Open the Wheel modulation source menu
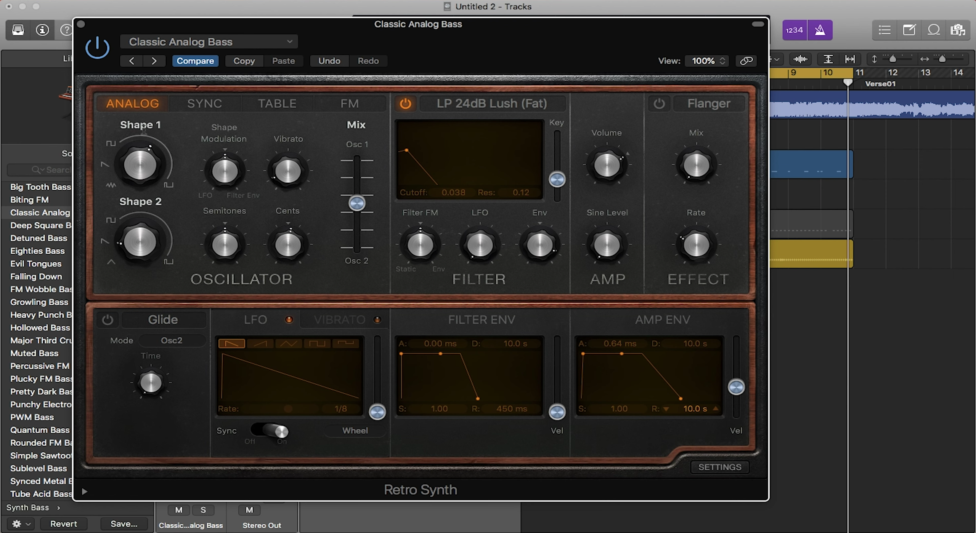Image resolution: width=976 pixels, height=533 pixels. 355,431
